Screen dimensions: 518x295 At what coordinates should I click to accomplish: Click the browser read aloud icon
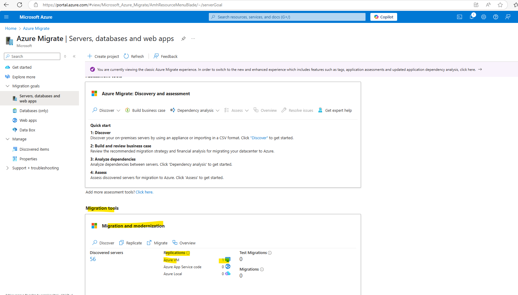(488, 5)
